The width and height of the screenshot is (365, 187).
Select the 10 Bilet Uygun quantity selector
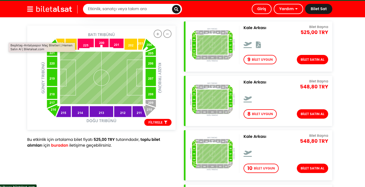[261, 168]
